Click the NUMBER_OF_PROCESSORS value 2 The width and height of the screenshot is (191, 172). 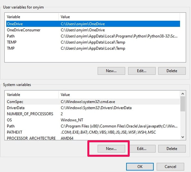pyautogui.click(x=62, y=114)
